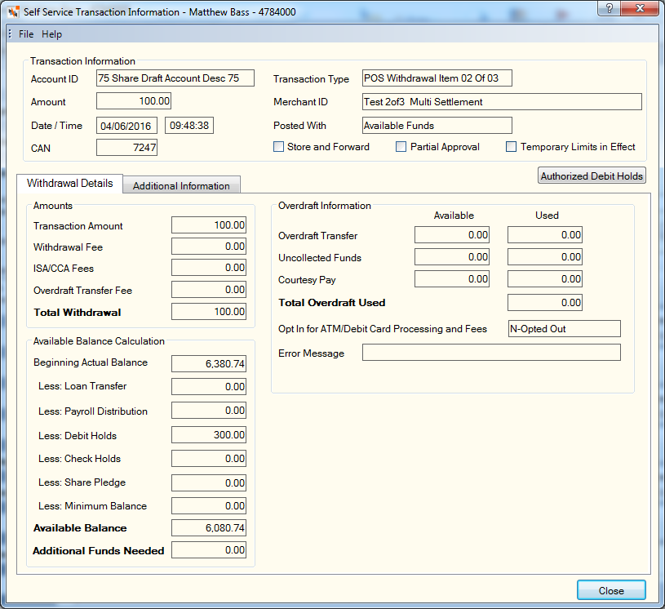This screenshot has height=609, width=665.
Task: Click the 'Used' column header
Action: pyautogui.click(x=547, y=216)
